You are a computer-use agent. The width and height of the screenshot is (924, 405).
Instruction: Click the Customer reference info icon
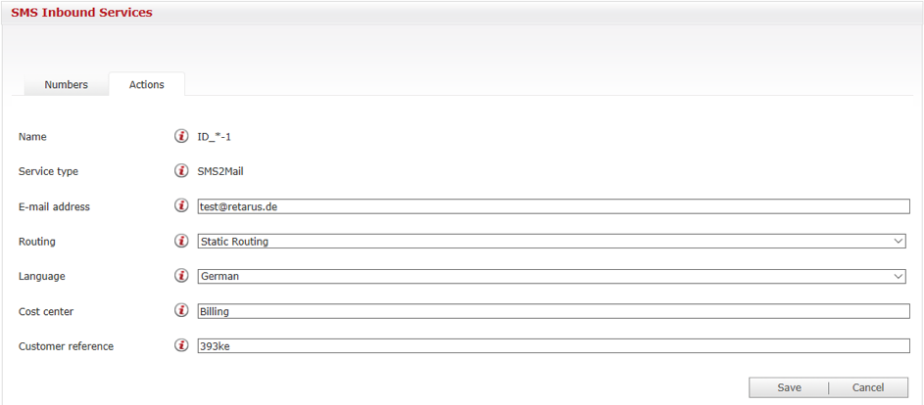[x=181, y=345]
